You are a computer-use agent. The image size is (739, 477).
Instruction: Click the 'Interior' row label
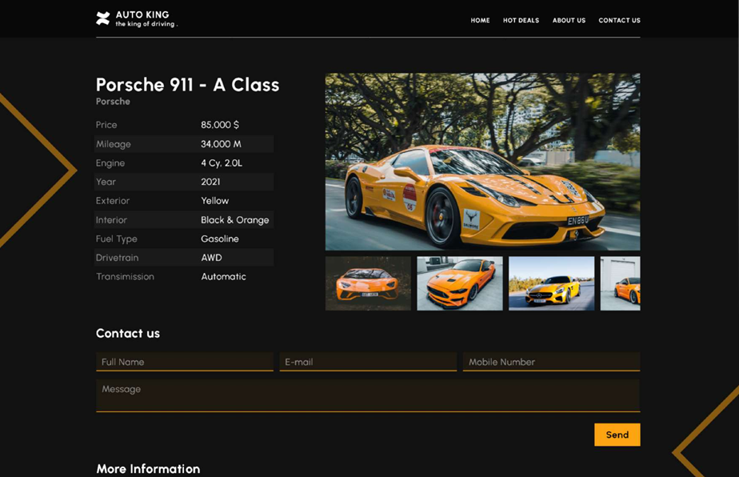[111, 220]
